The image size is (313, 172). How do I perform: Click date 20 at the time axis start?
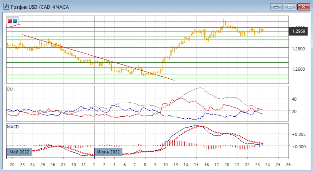click(x=12, y=165)
